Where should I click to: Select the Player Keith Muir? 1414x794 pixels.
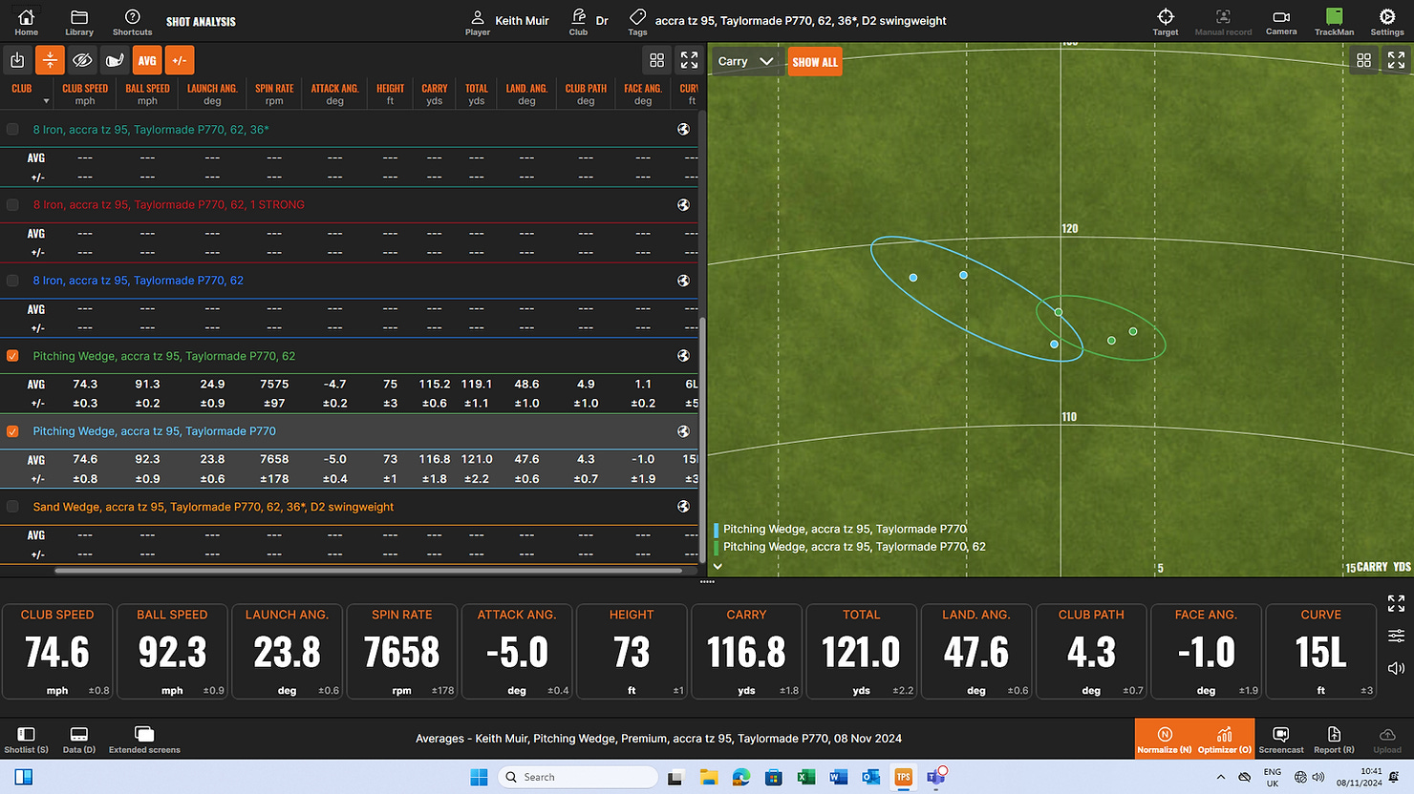point(507,21)
